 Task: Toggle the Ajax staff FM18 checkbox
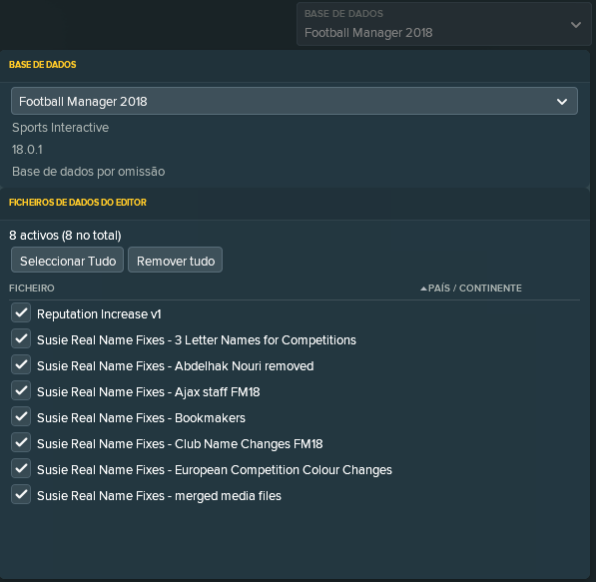(21, 390)
